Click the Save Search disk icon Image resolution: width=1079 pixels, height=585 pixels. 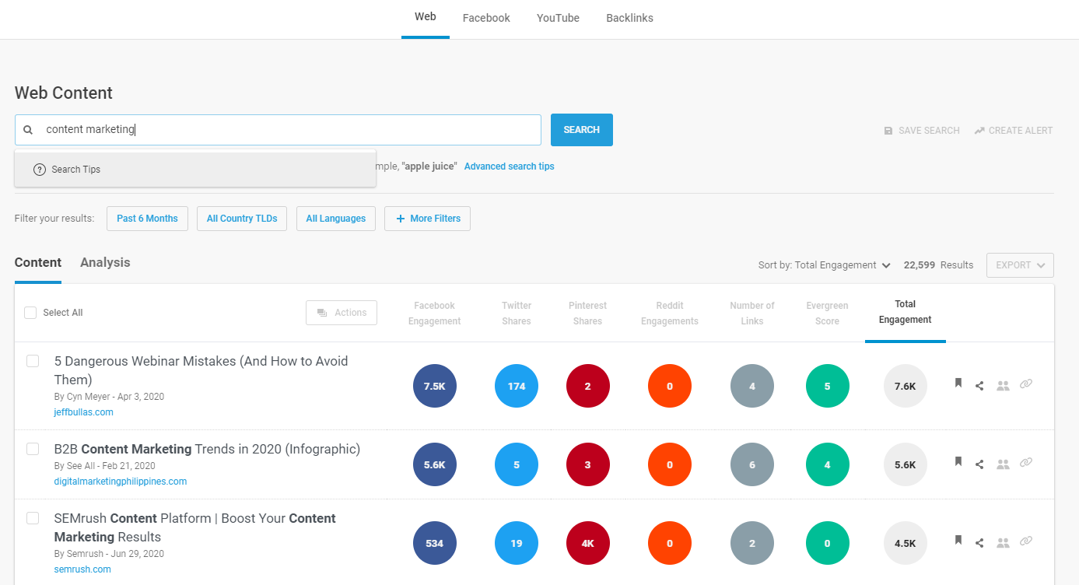click(x=888, y=131)
